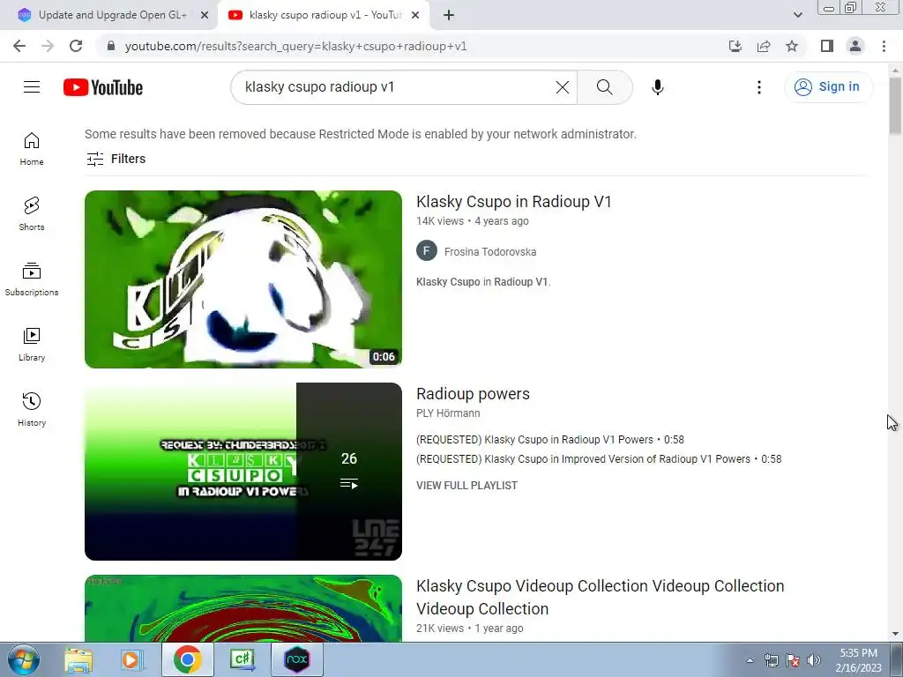Click the Videoup Collection video thumbnail
Screen dimensions: 903x677
[x=243, y=608]
